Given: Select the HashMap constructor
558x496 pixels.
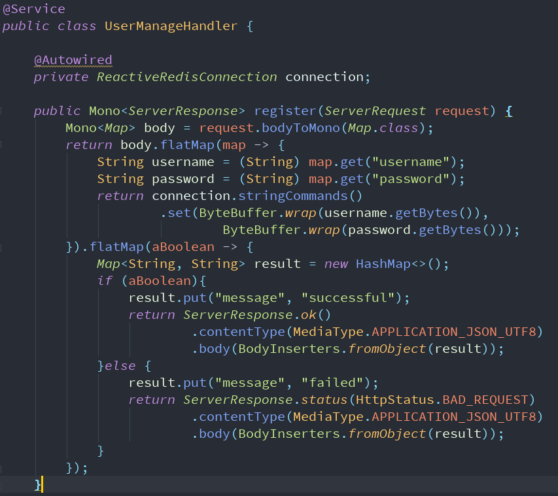Looking at the screenshot, I should 383,264.
